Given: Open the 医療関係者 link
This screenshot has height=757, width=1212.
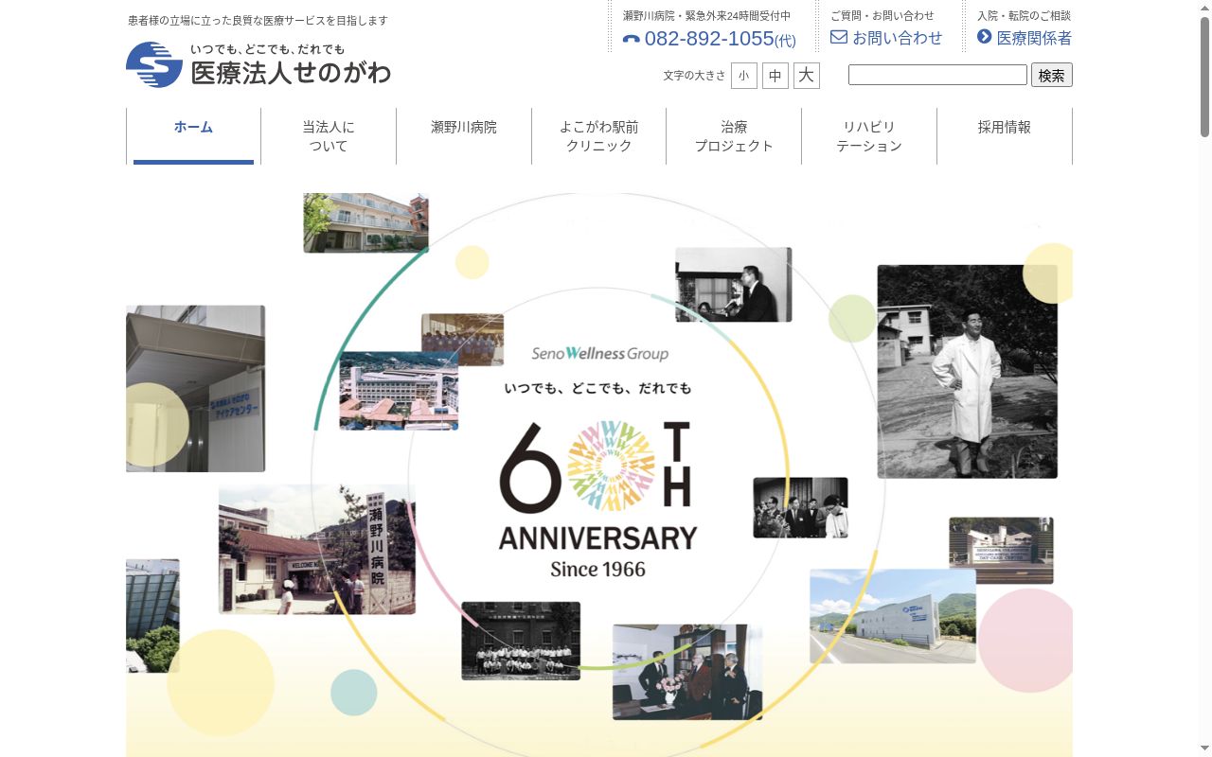Looking at the screenshot, I should pos(1034,38).
